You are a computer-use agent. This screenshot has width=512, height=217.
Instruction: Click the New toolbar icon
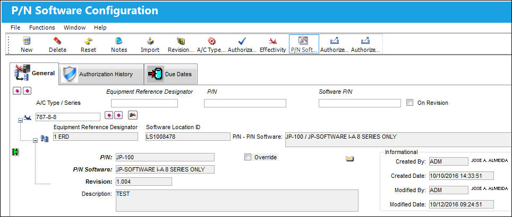(26, 41)
